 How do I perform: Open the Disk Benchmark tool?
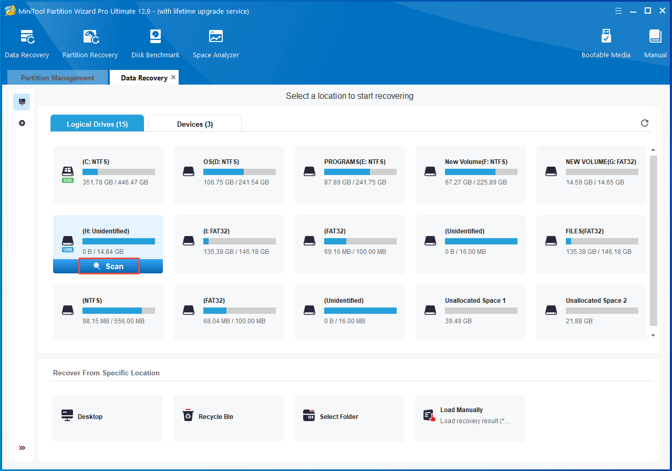tap(156, 44)
